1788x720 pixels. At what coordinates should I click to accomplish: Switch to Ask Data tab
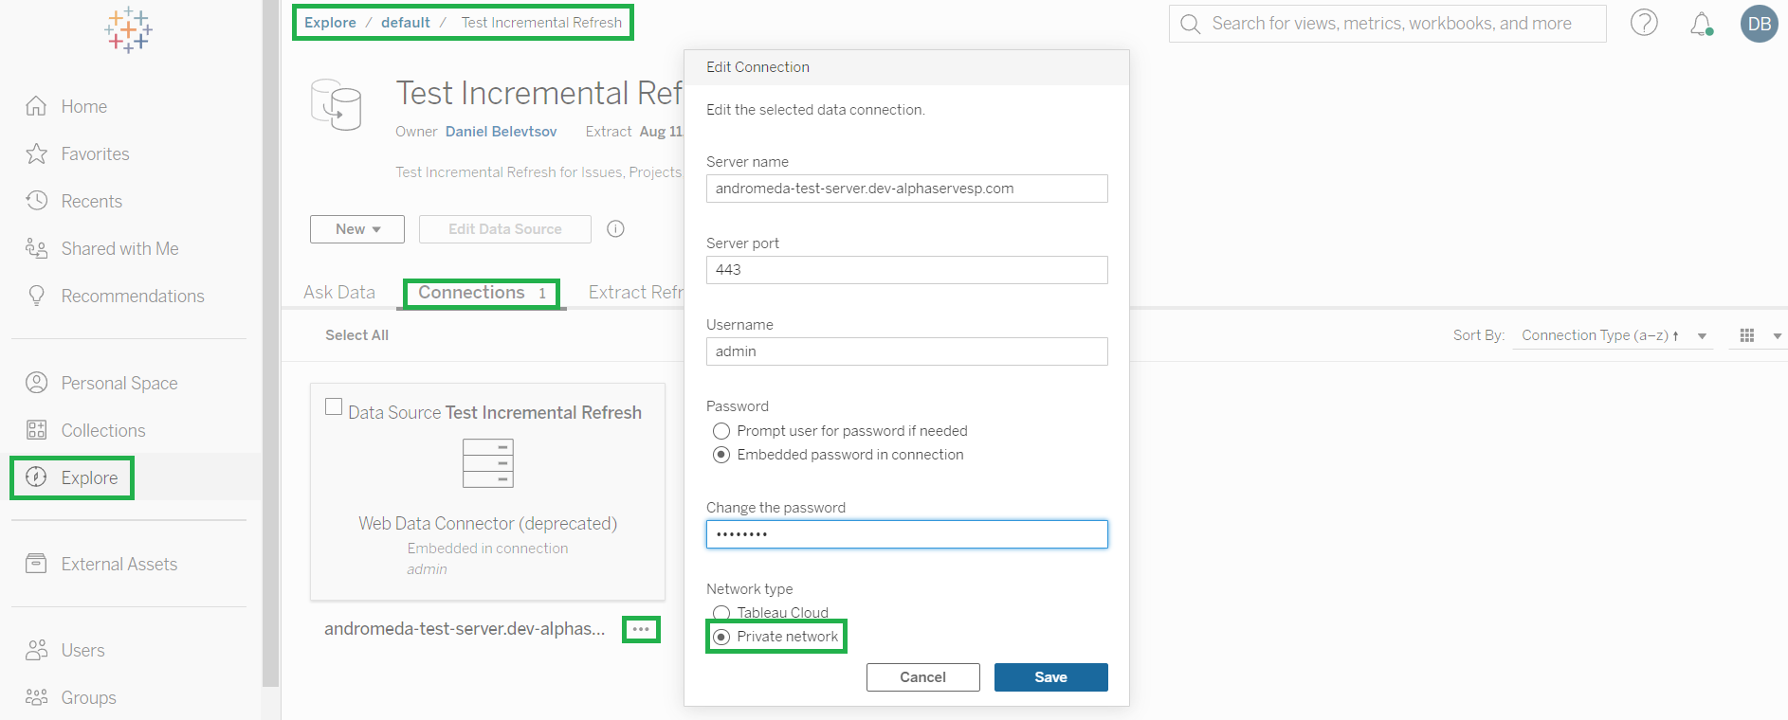point(339,293)
